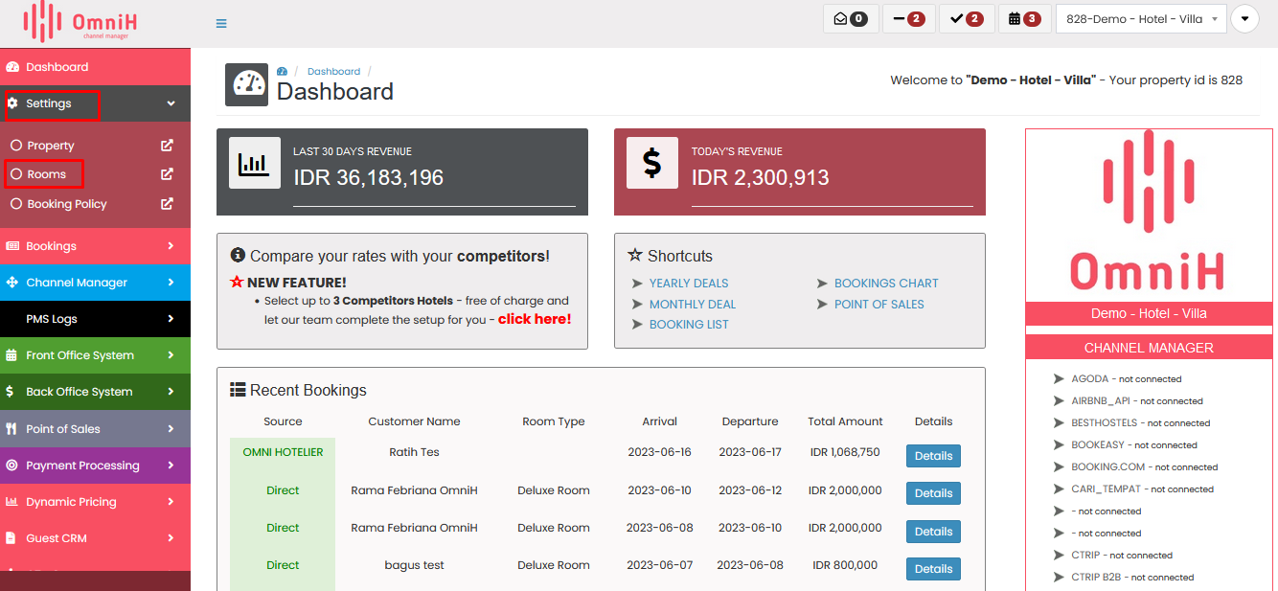Click the IDR 36,183,196 revenue value
Viewport: 1278px width, 591px height.
pos(368,177)
